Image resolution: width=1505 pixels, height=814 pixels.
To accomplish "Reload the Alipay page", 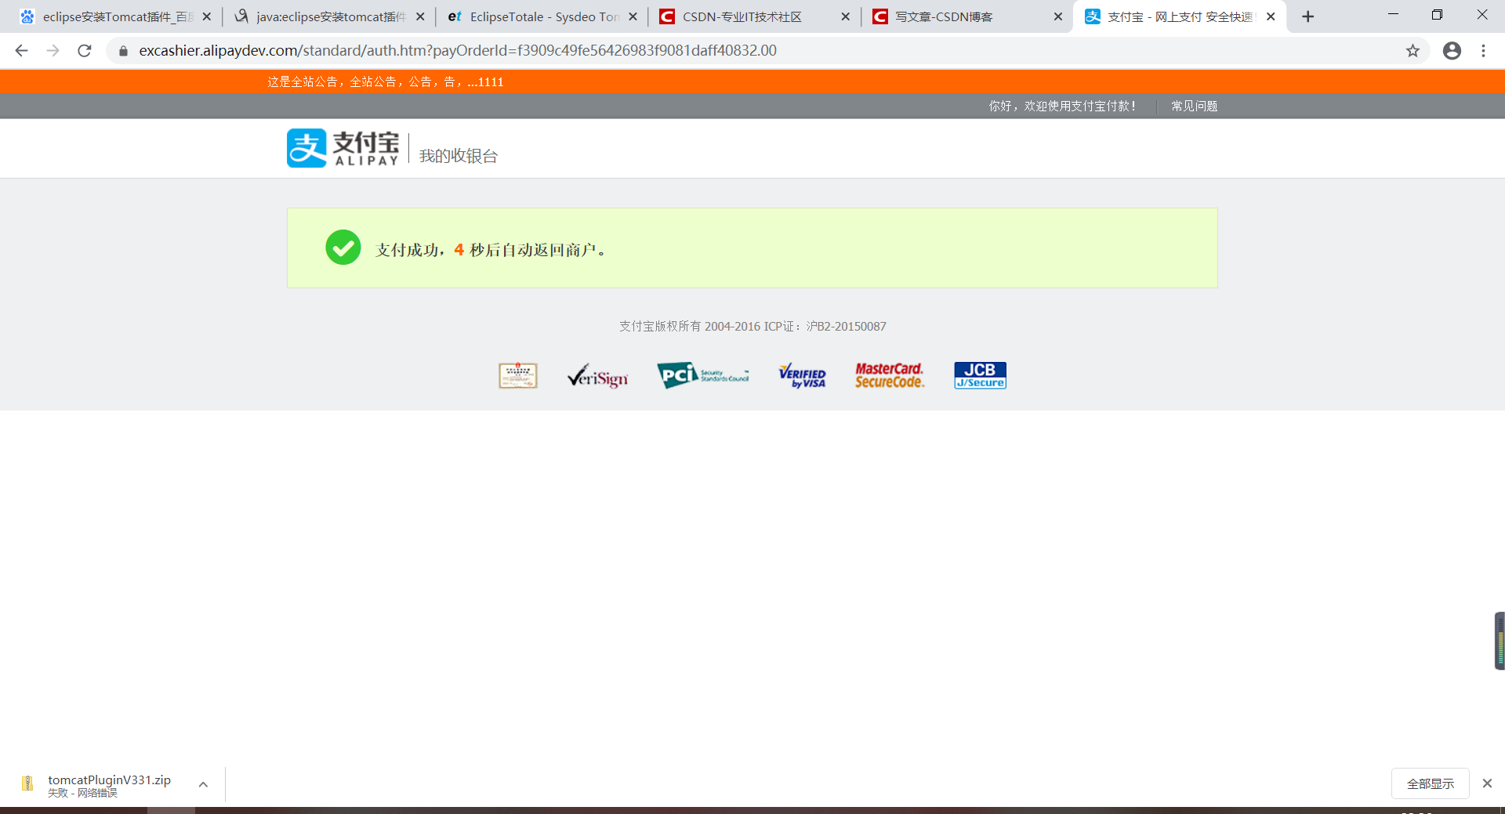I will [x=85, y=51].
